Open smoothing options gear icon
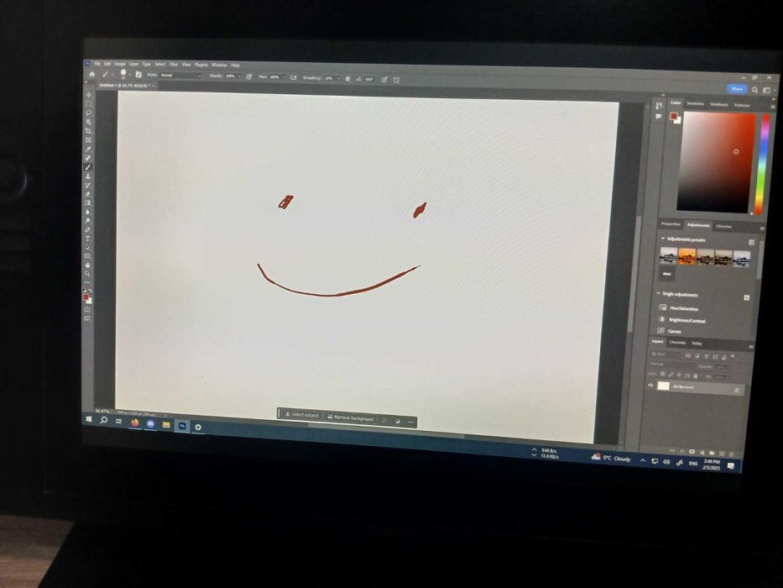Viewport: 783px width, 588px height. click(x=347, y=79)
